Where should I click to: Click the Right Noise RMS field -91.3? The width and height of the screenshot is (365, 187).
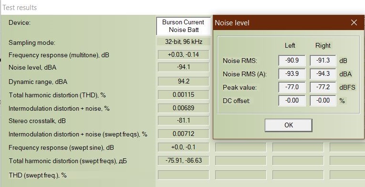point(323,61)
